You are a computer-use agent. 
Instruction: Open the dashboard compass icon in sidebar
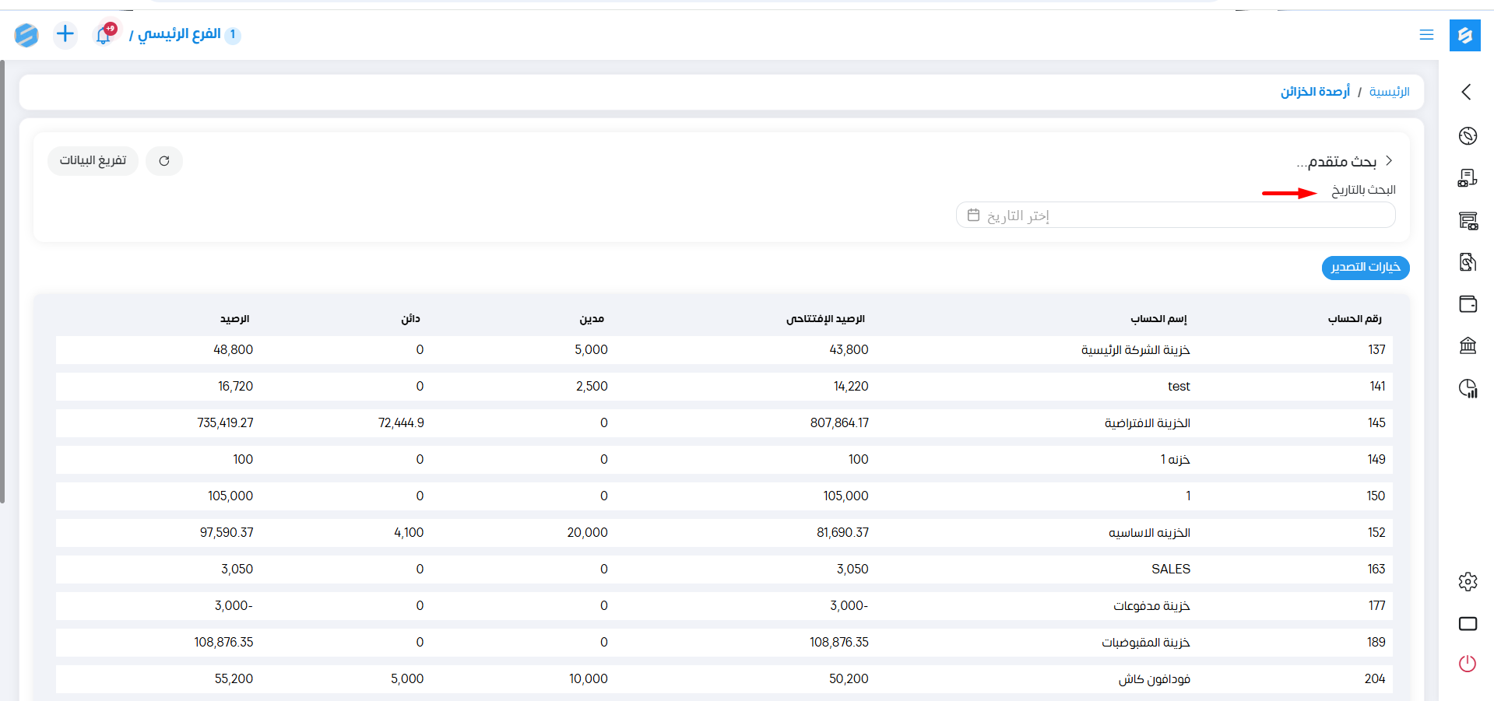click(1468, 136)
